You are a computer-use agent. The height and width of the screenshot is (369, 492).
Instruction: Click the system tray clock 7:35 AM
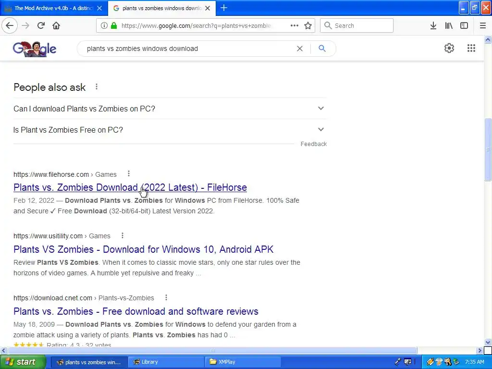[x=474, y=362]
